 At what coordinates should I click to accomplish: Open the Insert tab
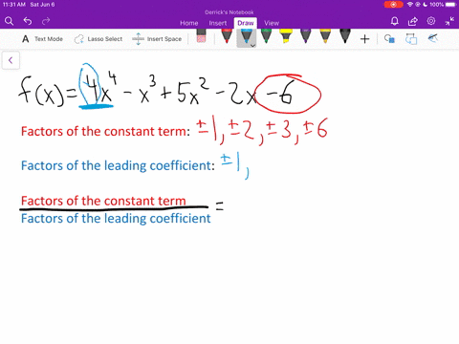click(x=218, y=23)
